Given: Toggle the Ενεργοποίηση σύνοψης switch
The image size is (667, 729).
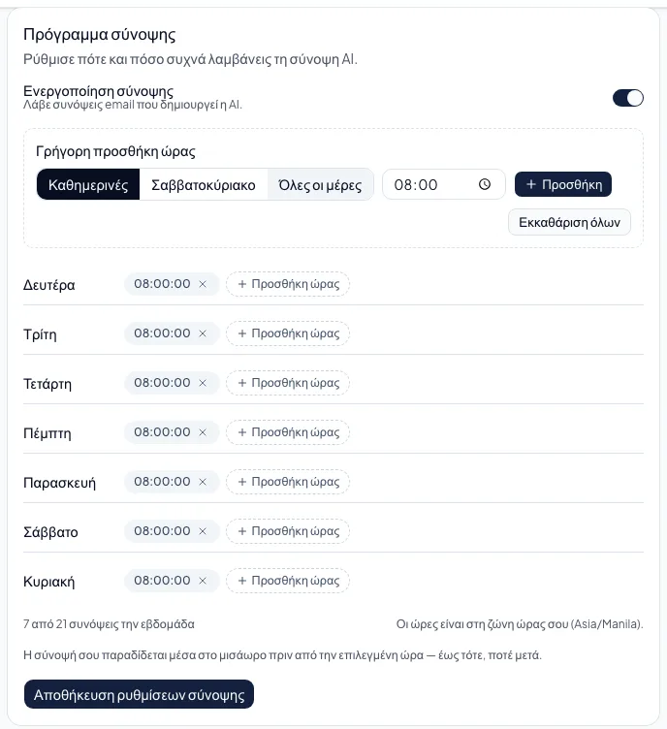Looking at the screenshot, I should 628,98.
